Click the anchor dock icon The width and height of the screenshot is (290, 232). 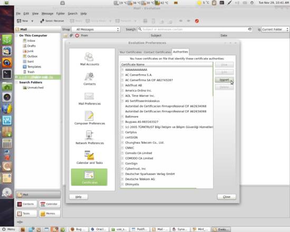(x=7, y=40)
